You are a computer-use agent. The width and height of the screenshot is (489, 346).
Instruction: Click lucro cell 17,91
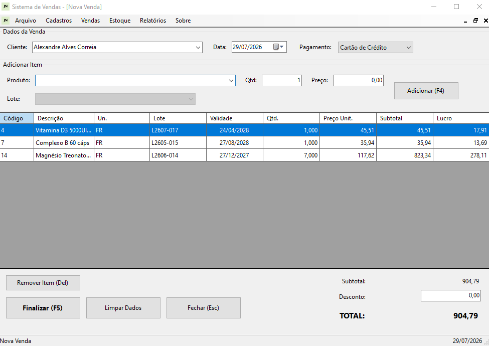(461, 130)
